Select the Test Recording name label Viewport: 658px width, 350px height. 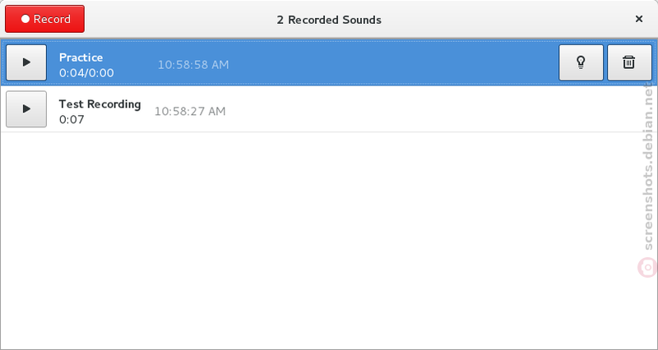(100, 104)
